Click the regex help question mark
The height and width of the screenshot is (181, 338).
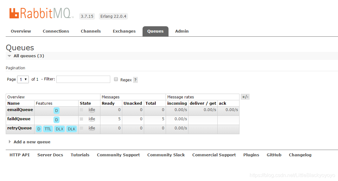tap(135, 80)
